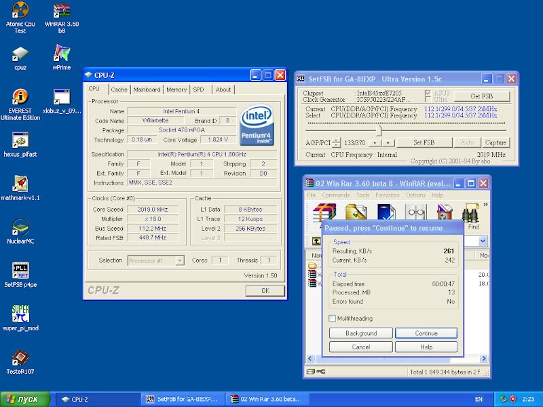Open the Commands menu in WinRAR
The width and height of the screenshot is (543, 407).
335,195
